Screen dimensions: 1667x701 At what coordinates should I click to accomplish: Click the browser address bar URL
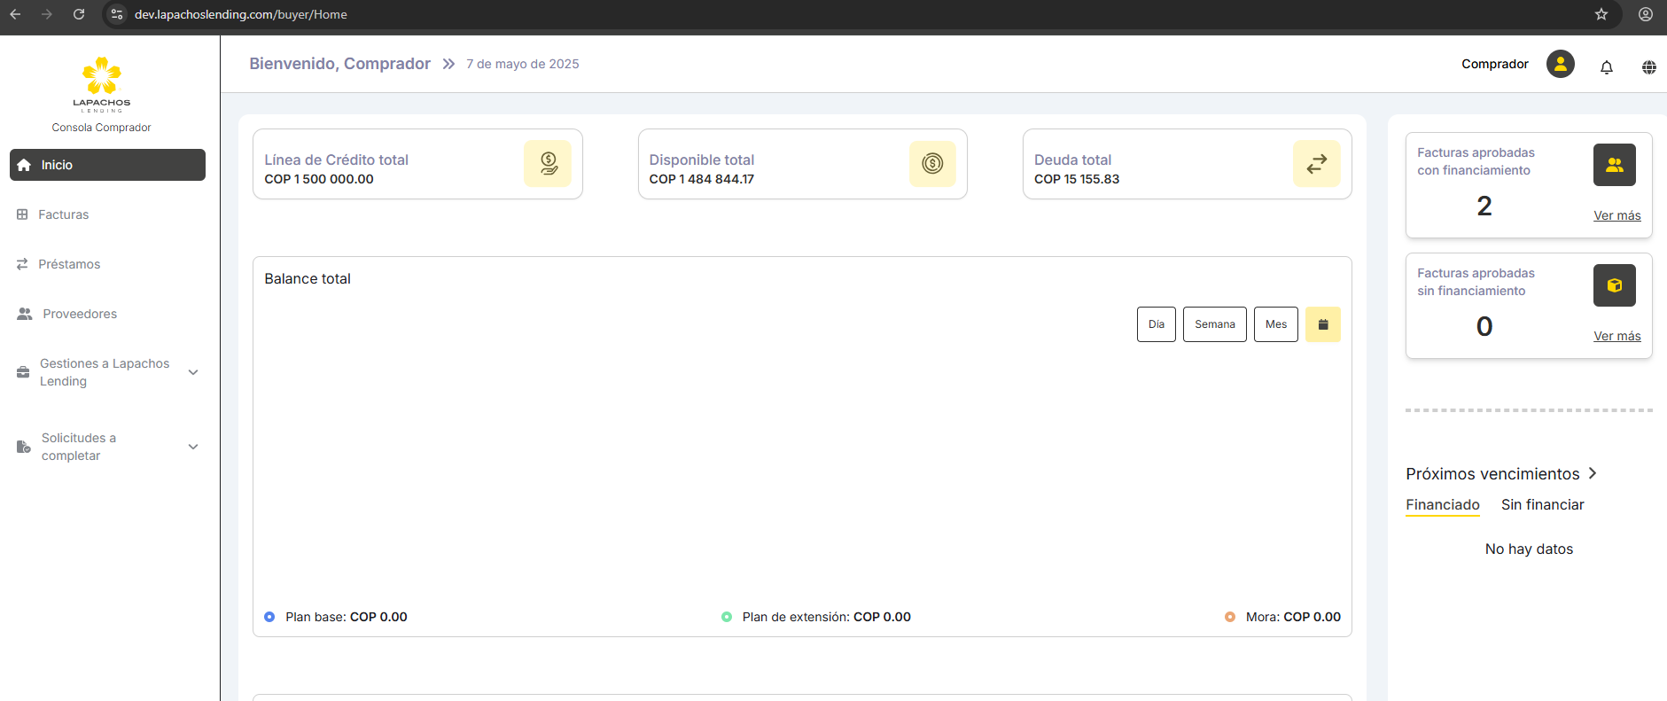click(x=241, y=14)
